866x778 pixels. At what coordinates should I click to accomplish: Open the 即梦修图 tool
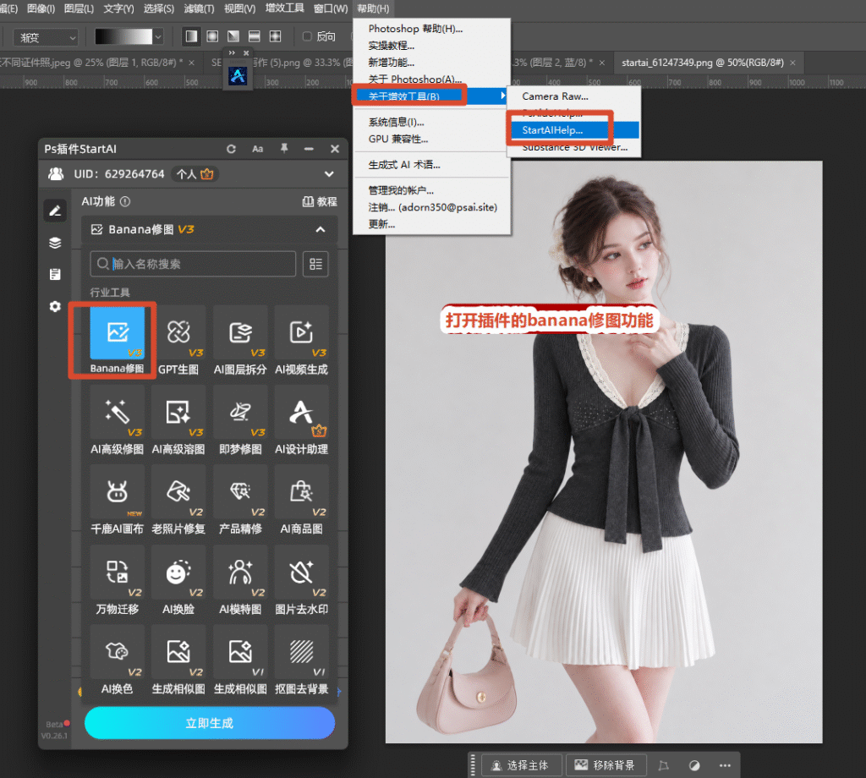pos(240,413)
